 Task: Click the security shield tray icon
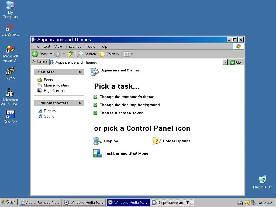coord(247,203)
